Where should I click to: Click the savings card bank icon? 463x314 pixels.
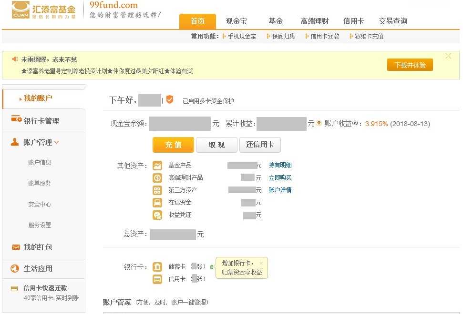157,267
